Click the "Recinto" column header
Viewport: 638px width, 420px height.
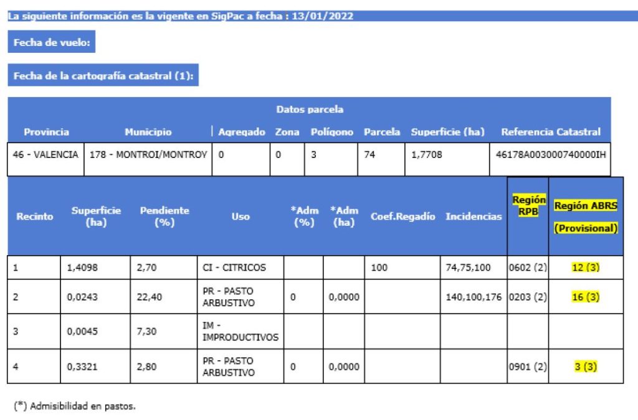click(x=35, y=217)
